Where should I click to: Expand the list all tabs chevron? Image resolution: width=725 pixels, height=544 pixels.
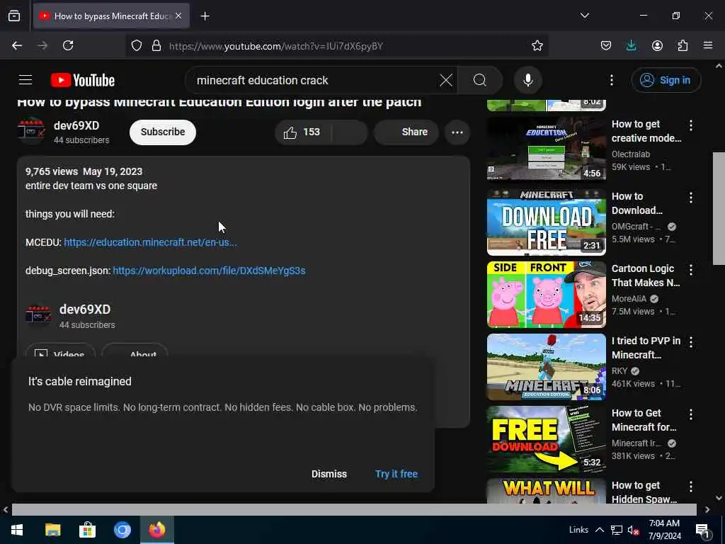point(584,16)
